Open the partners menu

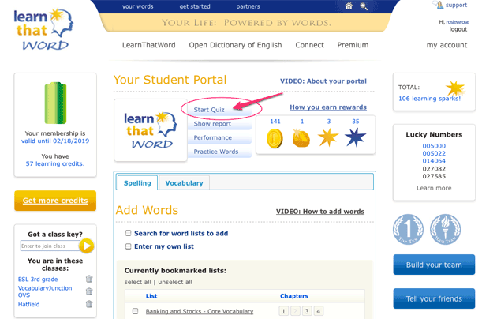pos(248,6)
